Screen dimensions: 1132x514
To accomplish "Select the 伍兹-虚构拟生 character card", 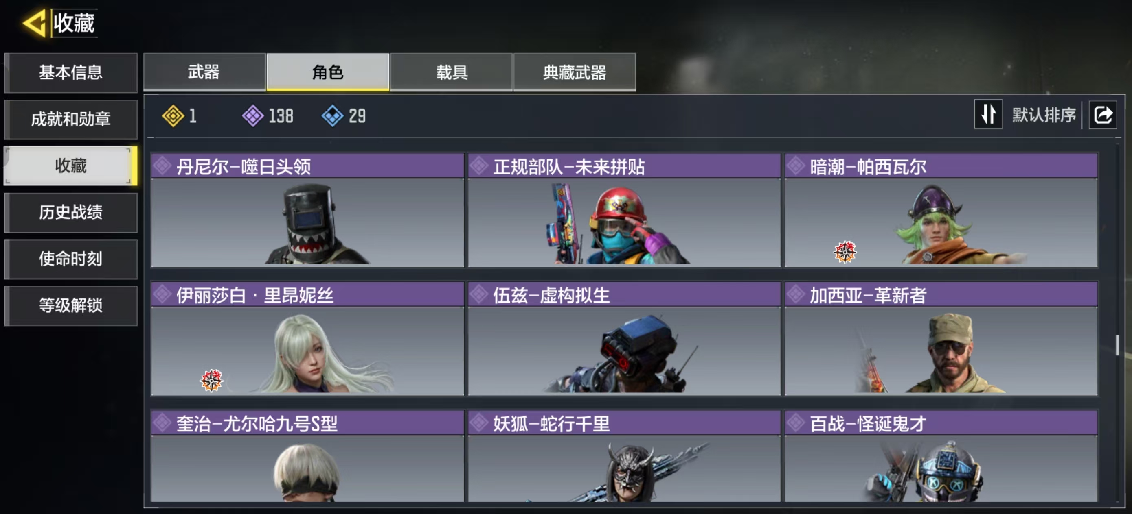I will [624, 338].
